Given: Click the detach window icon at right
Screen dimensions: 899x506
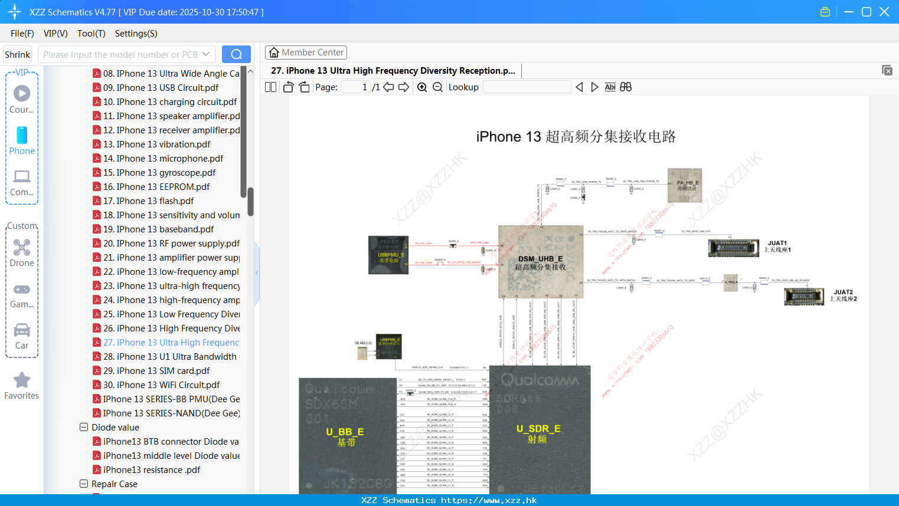Looking at the screenshot, I should point(887,70).
